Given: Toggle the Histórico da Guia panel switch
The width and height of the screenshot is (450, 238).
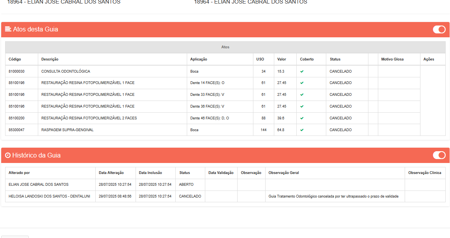Looking at the screenshot, I should pyautogui.click(x=439, y=155).
